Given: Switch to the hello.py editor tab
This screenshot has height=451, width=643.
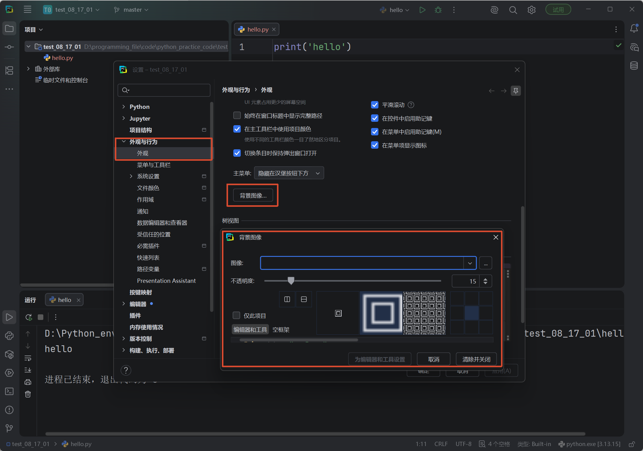Looking at the screenshot, I should point(256,29).
